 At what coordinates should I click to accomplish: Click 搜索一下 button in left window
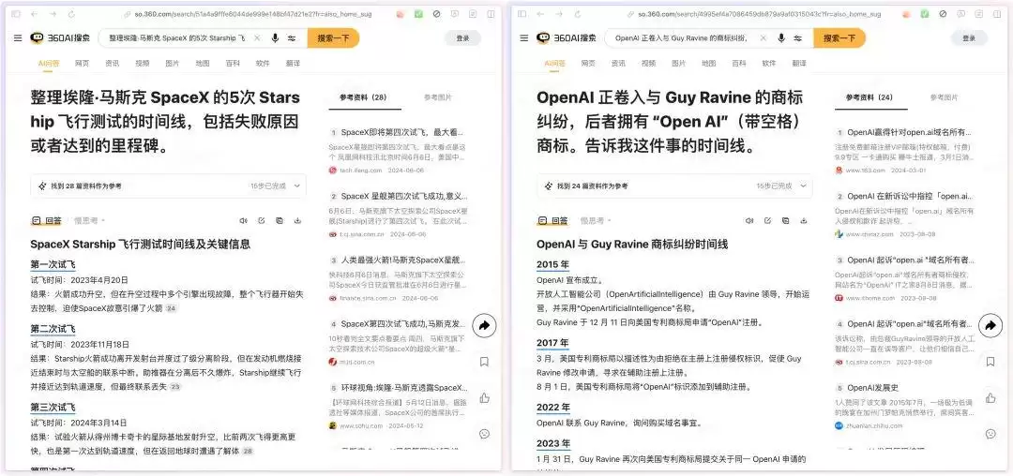[333, 38]
